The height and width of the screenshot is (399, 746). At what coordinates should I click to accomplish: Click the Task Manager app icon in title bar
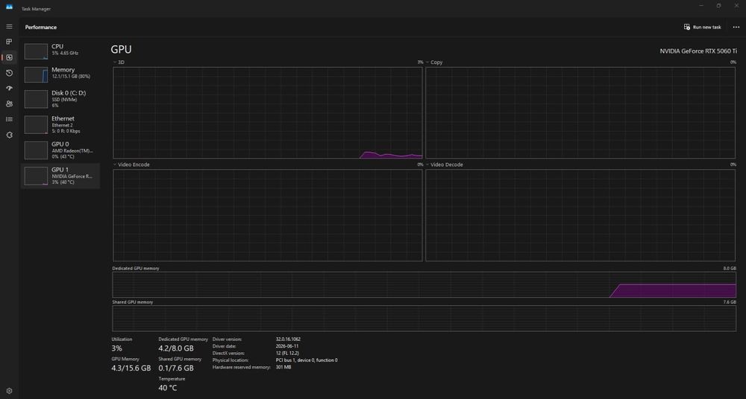[x=9, y=7]
